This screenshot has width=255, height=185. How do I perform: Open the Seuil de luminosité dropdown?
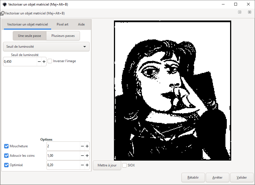pyautogui.click(x=46, y=47)
